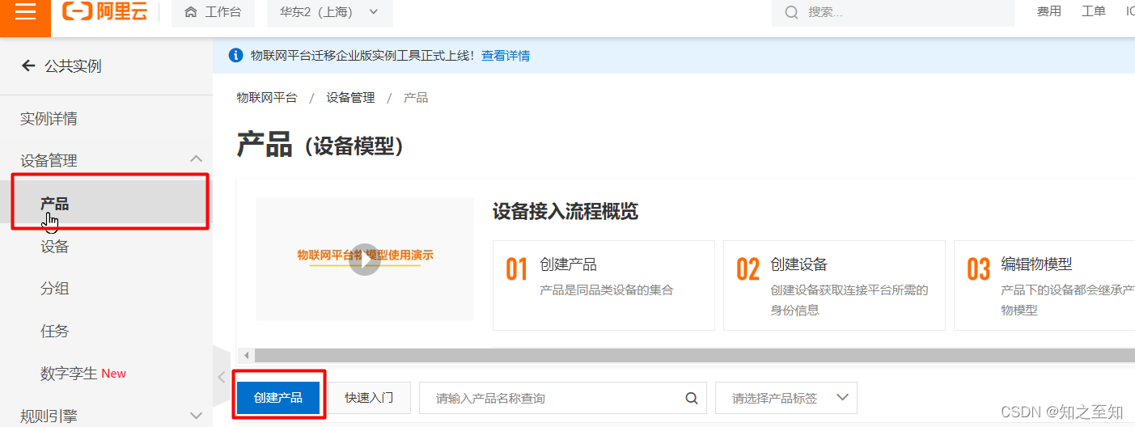Screen dimensions: 1135x427
Task: Open 费用 in the top bar
Action: [1049, 11]
